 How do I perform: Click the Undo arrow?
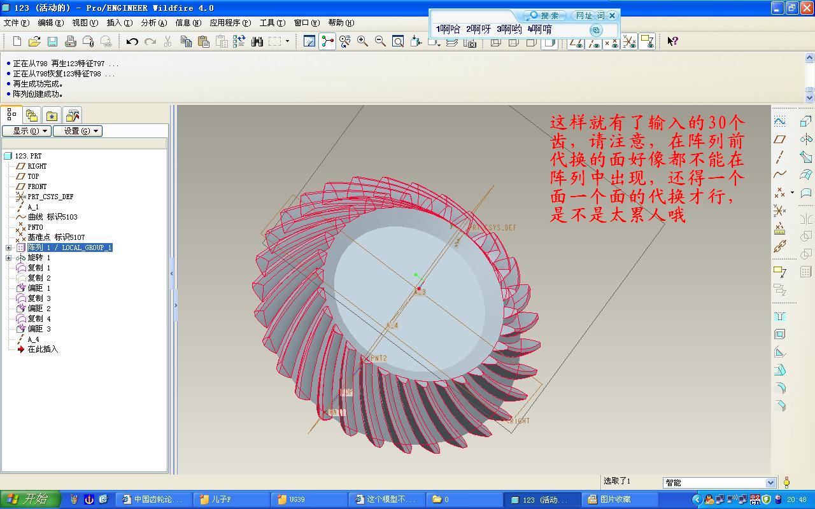click(x=132, y=41)
